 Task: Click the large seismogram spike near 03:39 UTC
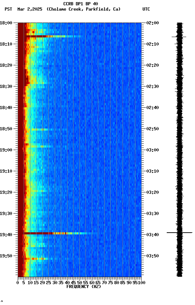click(179, 232)
